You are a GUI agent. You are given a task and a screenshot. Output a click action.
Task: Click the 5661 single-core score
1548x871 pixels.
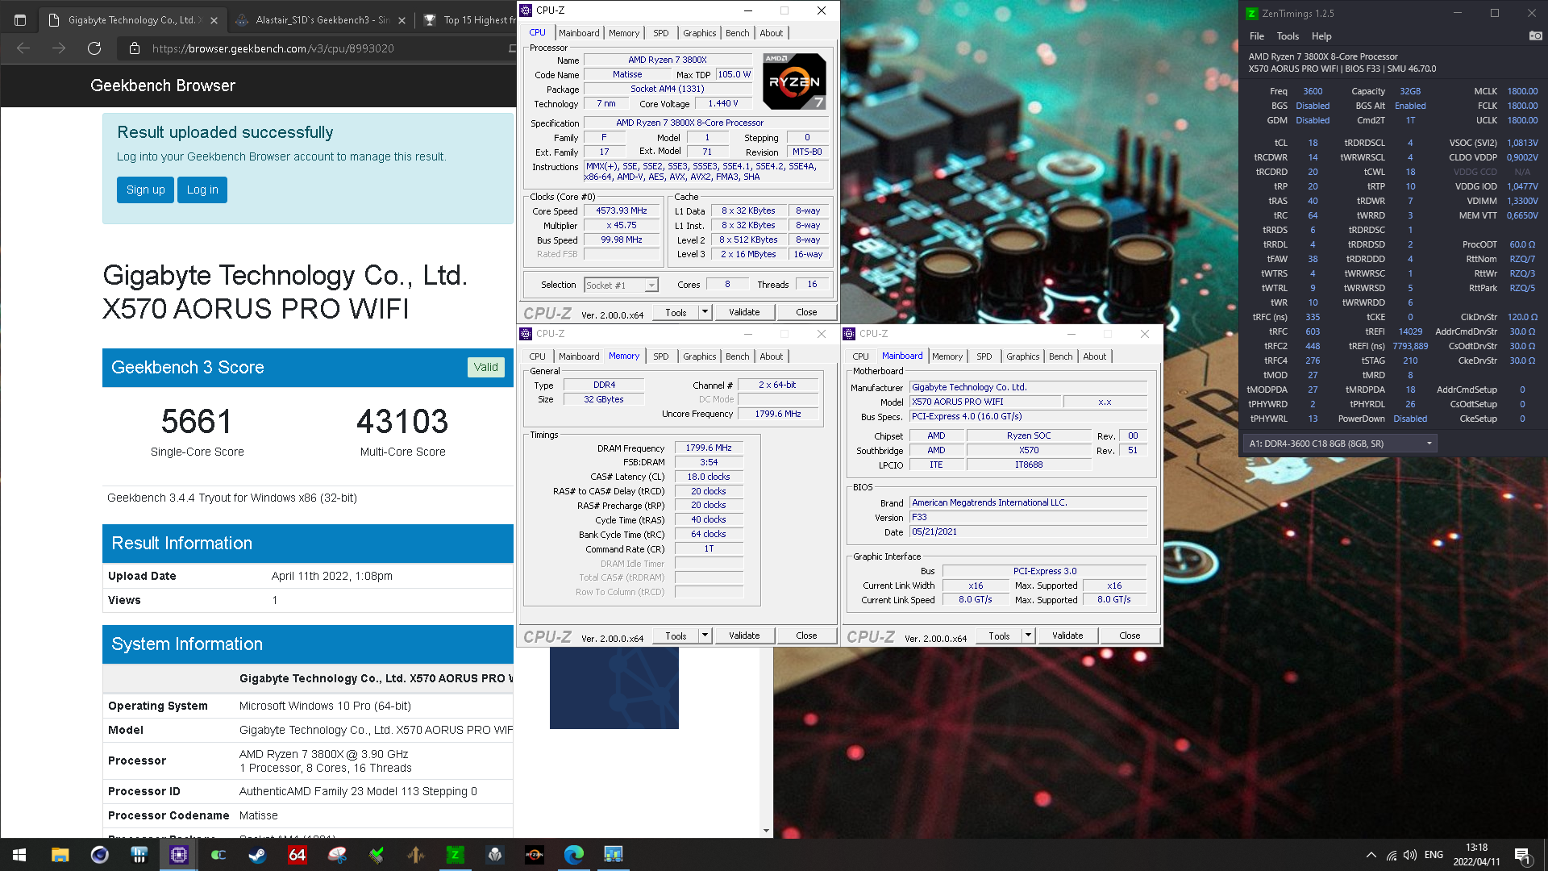[197, 422]
